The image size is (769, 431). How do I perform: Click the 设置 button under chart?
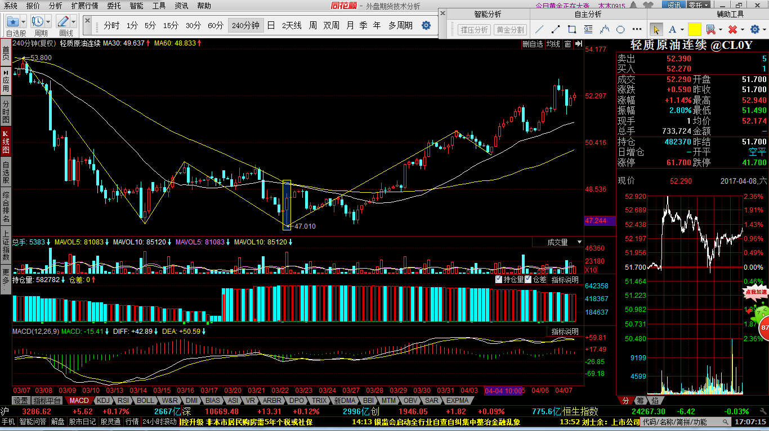(21, 401)
